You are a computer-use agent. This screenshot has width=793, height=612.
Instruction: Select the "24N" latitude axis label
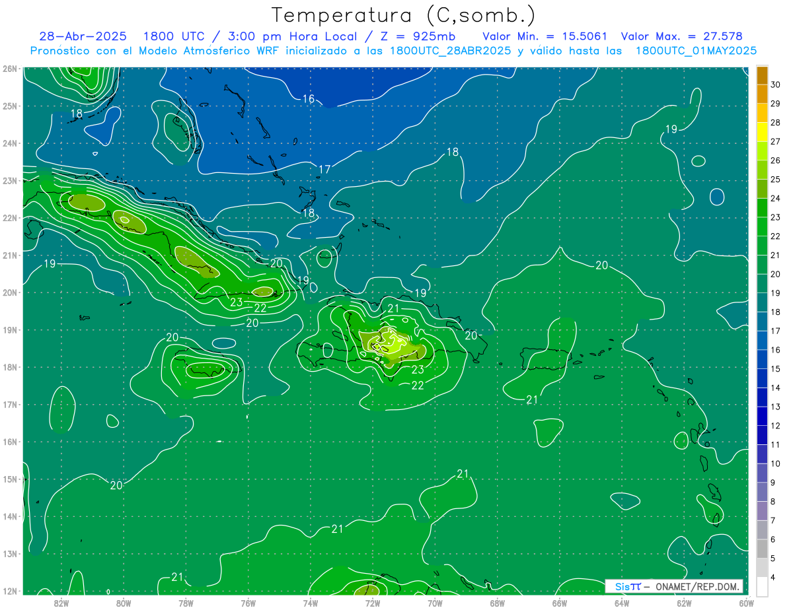[10, 143]
